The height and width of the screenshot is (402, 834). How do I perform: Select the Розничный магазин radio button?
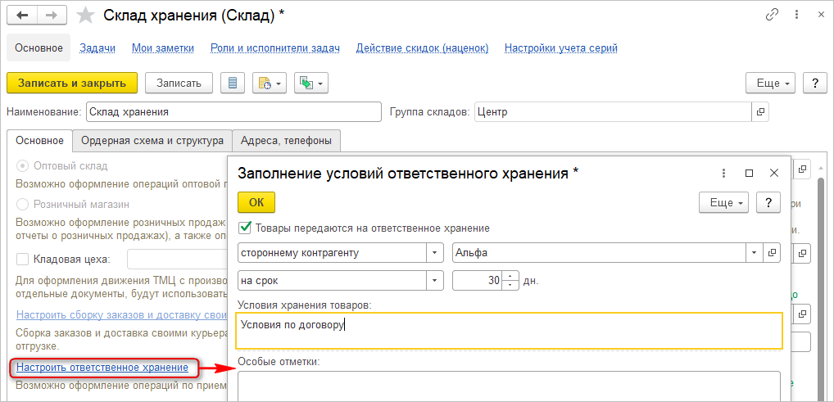tap(23, 204)
